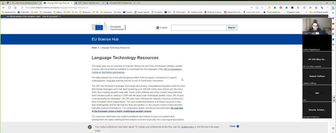
Task: Close the IATE Search tab
Action: [x=103, y=3]
